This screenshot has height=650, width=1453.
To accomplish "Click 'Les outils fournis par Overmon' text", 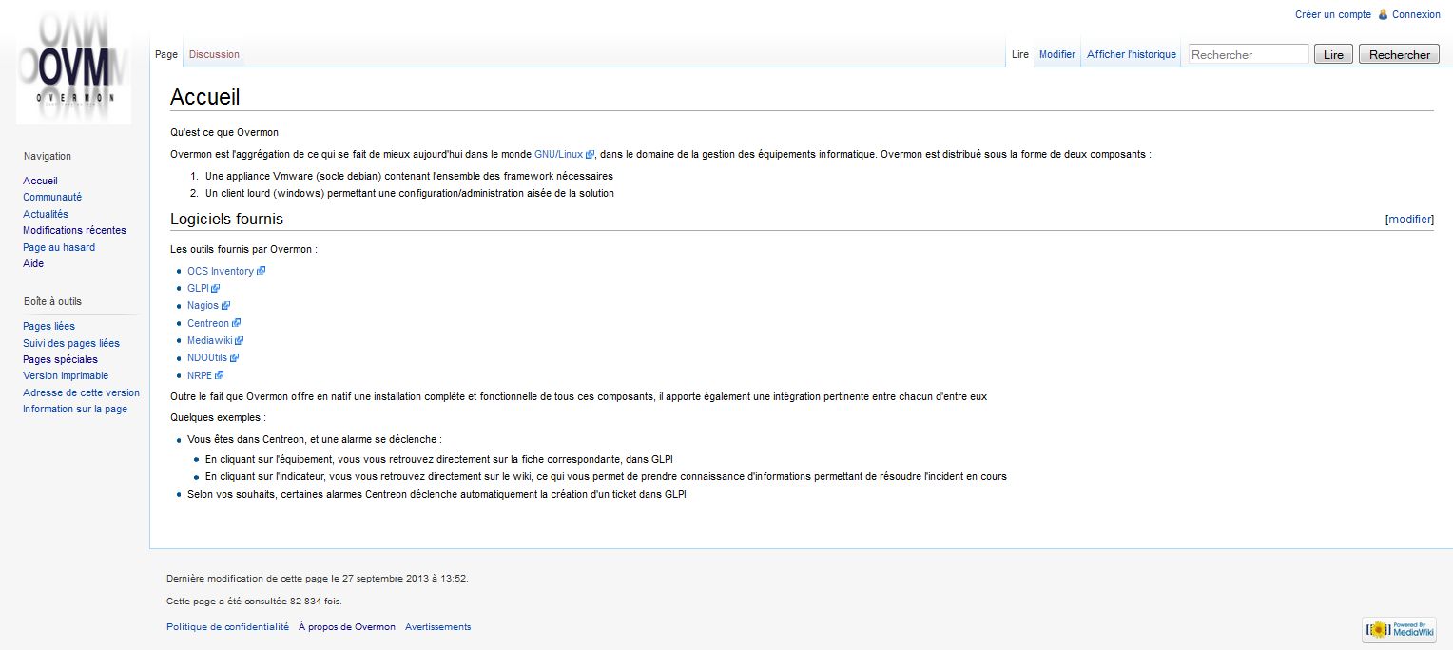I will click(x=243, y=249).
